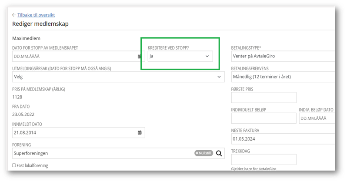347x182 pixels.
Task: Open the Betalingstype dropdown
Action: (x=283, y=56)
